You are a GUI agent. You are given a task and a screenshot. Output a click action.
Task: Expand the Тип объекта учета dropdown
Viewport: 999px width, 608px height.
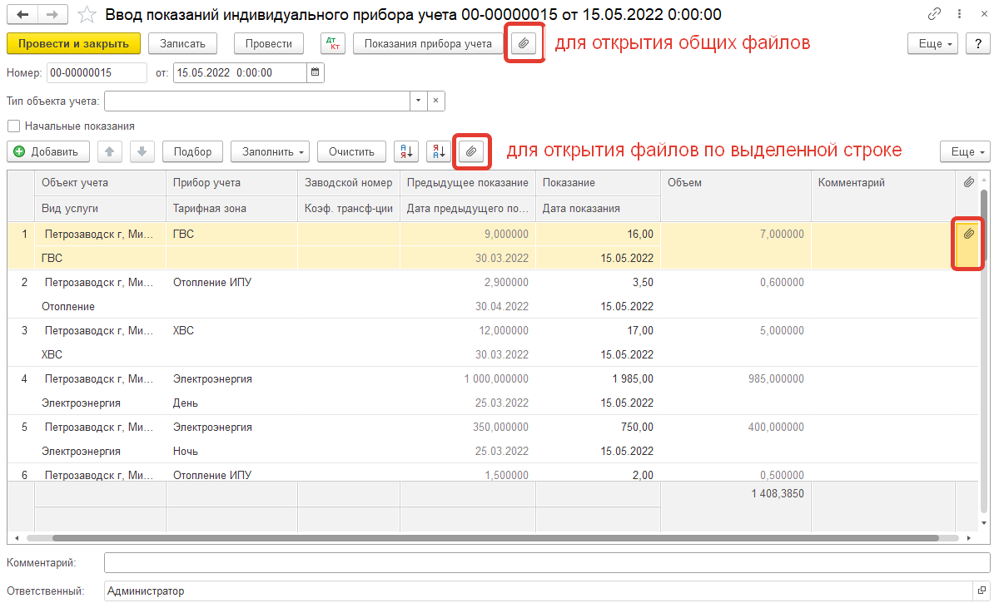[x=418, y=101]
